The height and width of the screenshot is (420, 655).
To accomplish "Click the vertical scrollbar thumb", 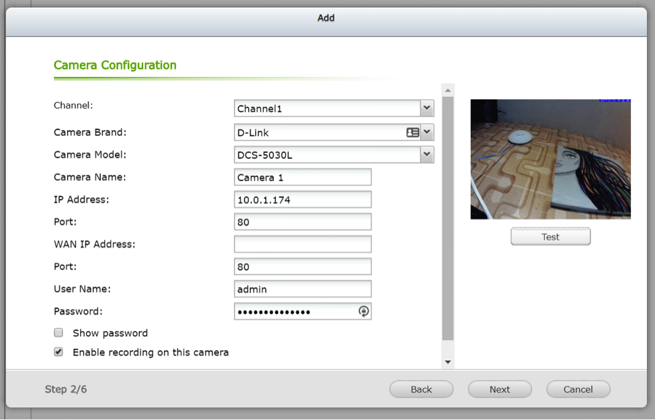I will pos(448,219).
